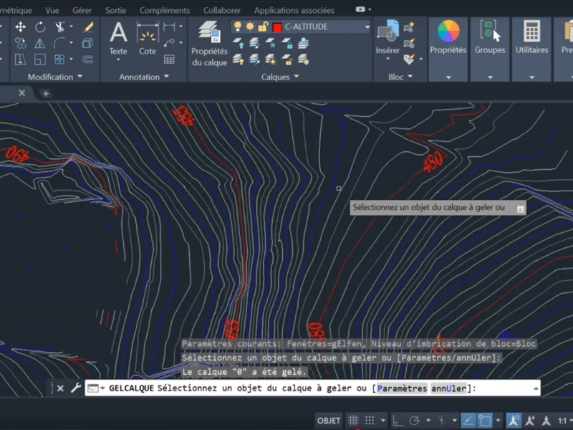Click the edit attributes tag icon
Viewport: 573px width, 430px height.
409,59
